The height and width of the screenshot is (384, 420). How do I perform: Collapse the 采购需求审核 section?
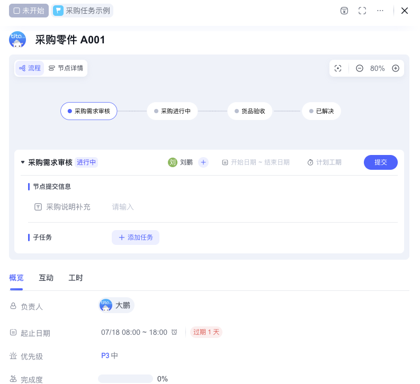23,162
